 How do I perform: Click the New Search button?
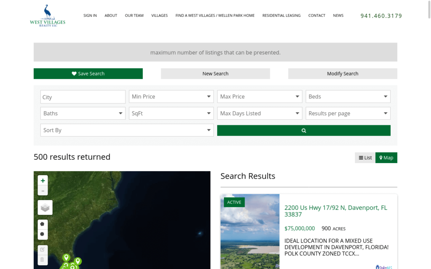pos(215,74)
